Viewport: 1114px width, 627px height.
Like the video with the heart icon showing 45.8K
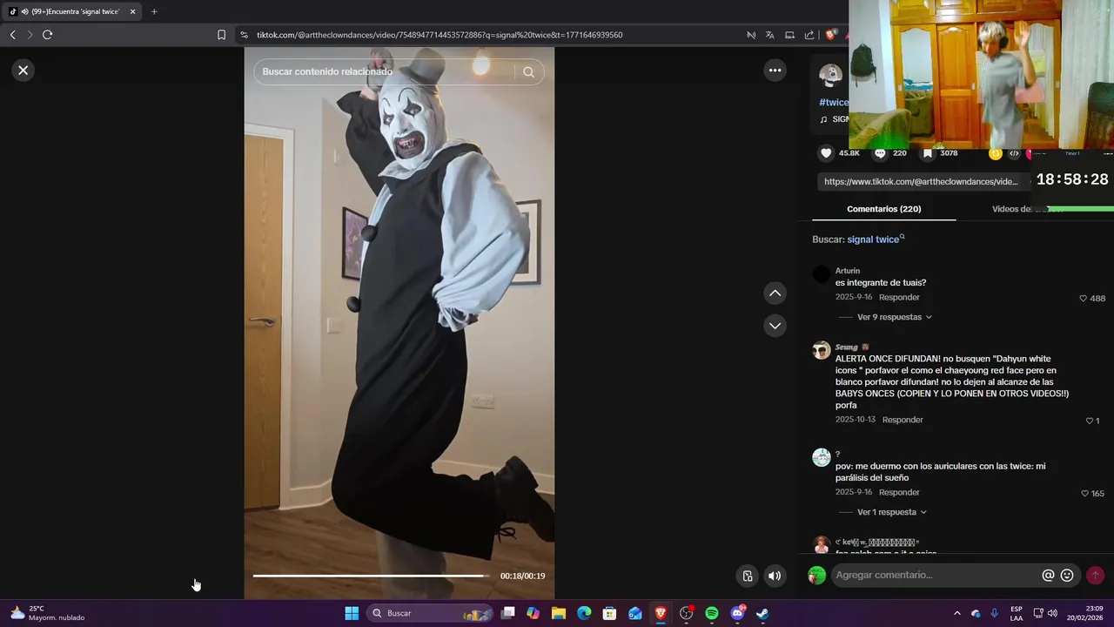[x=826, y=153]
